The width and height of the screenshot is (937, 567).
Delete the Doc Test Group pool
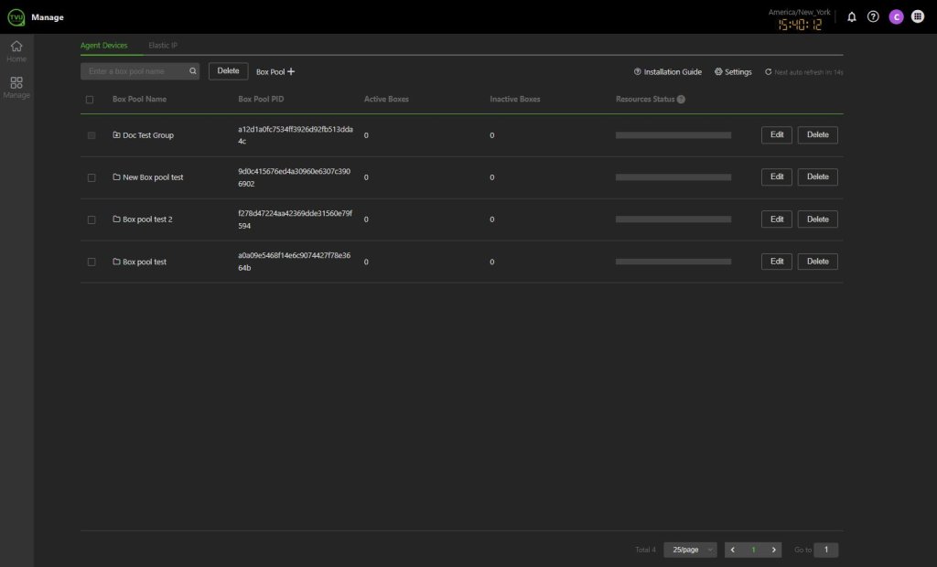pos(817,135)
